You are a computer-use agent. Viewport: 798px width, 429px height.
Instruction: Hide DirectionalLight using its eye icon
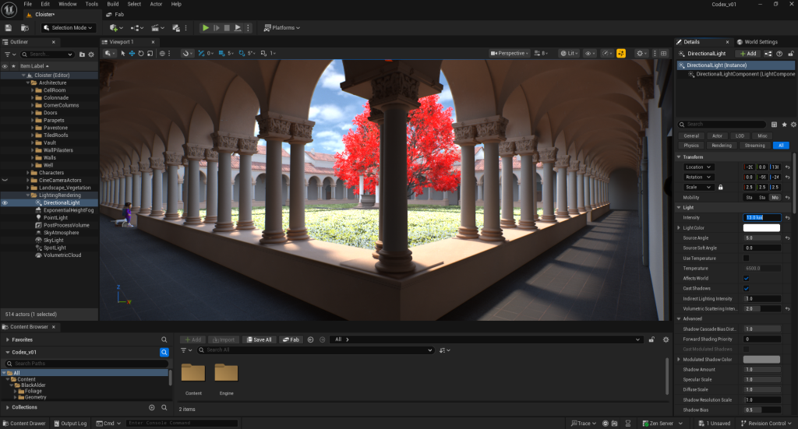click(x=5, y=202)
